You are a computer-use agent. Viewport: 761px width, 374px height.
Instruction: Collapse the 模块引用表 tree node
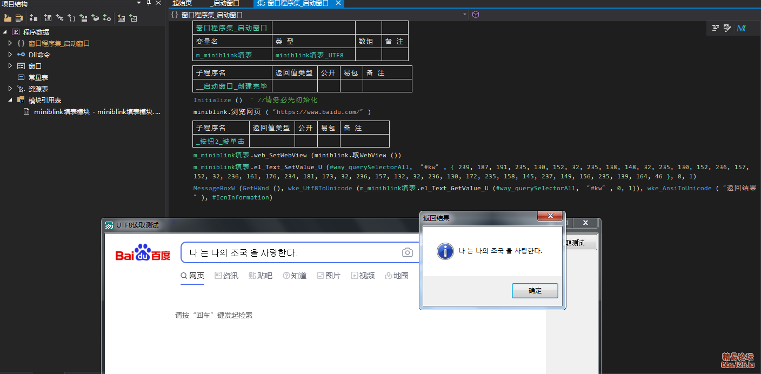(10, 100)
